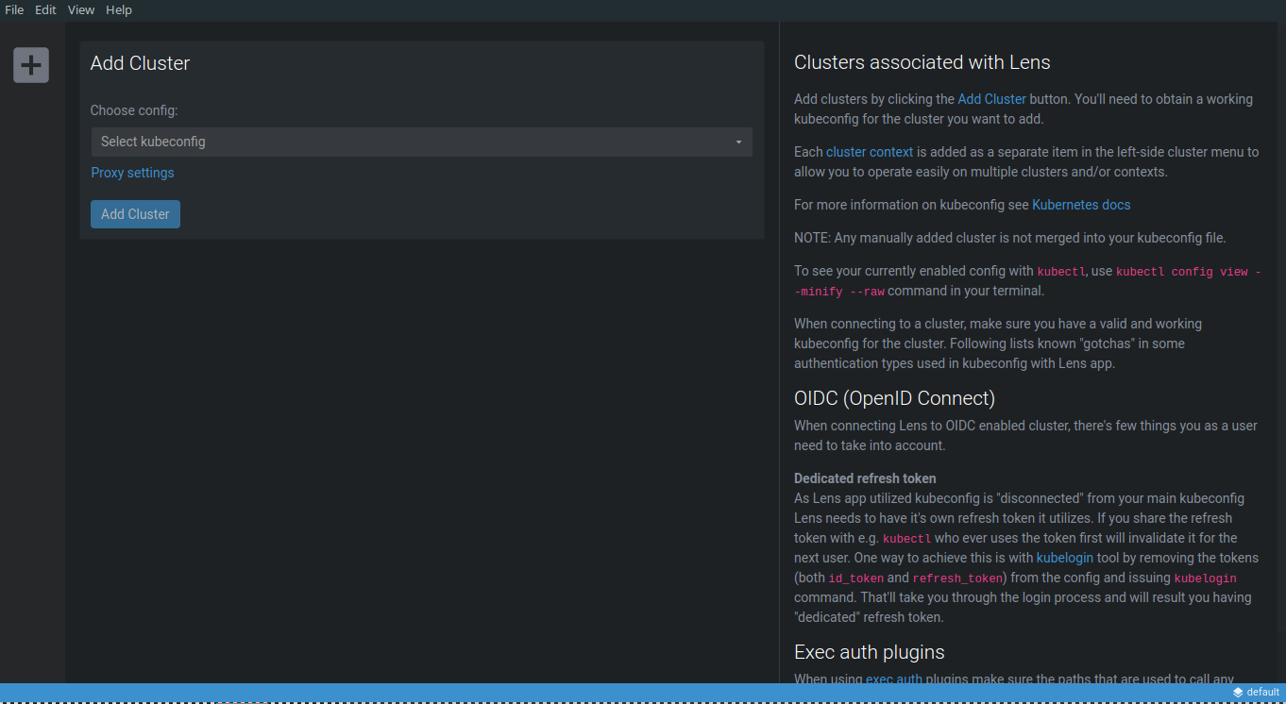Click the "Add Cluster" link in the description text

pos(991,98)
